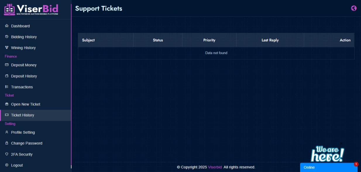Click the Wining History trophy icon

pyautogui.click(x=7, y=48)
